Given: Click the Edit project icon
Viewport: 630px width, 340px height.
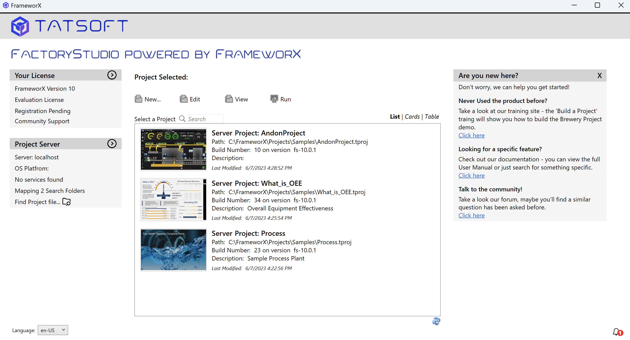Looking at the screenshot, I should pyautogui.click(x=183, y=99).
